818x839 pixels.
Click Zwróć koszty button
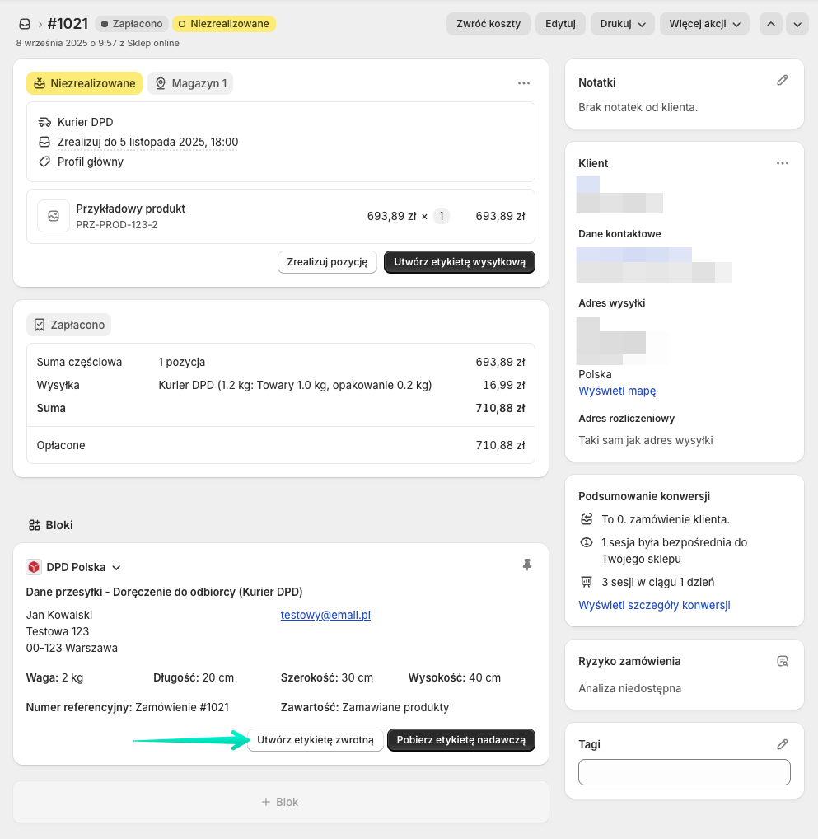[x=488, y=24]
